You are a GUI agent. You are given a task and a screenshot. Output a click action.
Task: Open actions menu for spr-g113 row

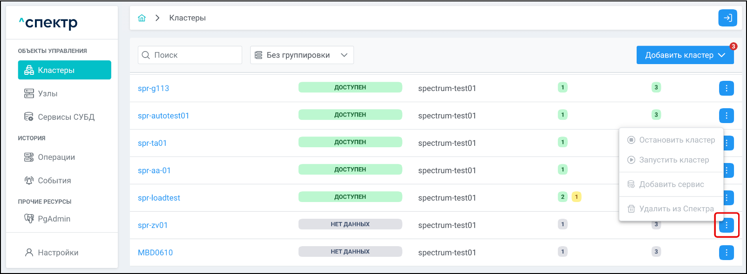click(726, 88)
